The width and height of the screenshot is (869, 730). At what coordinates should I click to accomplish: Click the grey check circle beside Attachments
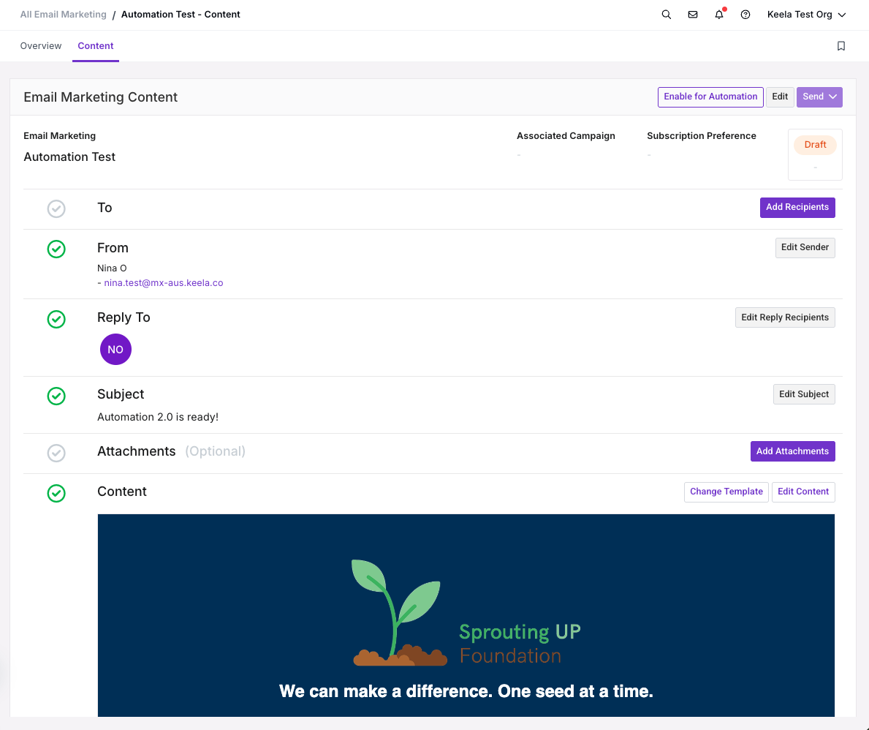[x=56, y=453]
